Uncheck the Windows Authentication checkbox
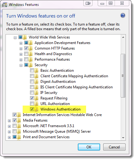The height and width of the screenshot is (161, 136). [32, 109]
